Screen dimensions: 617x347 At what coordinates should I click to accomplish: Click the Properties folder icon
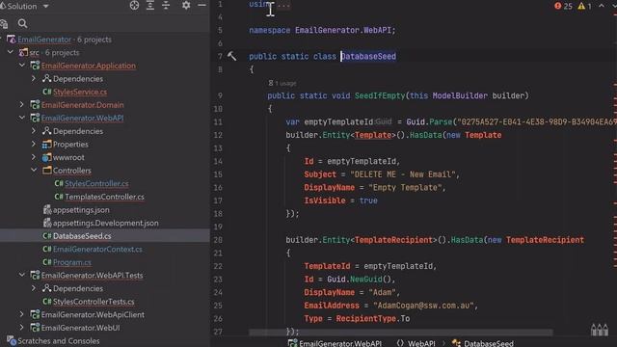coord(47,144)
